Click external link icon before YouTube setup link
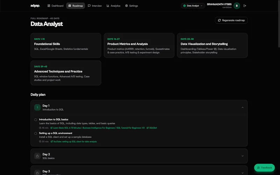The image size is (280, 175). tap(51, 141)
